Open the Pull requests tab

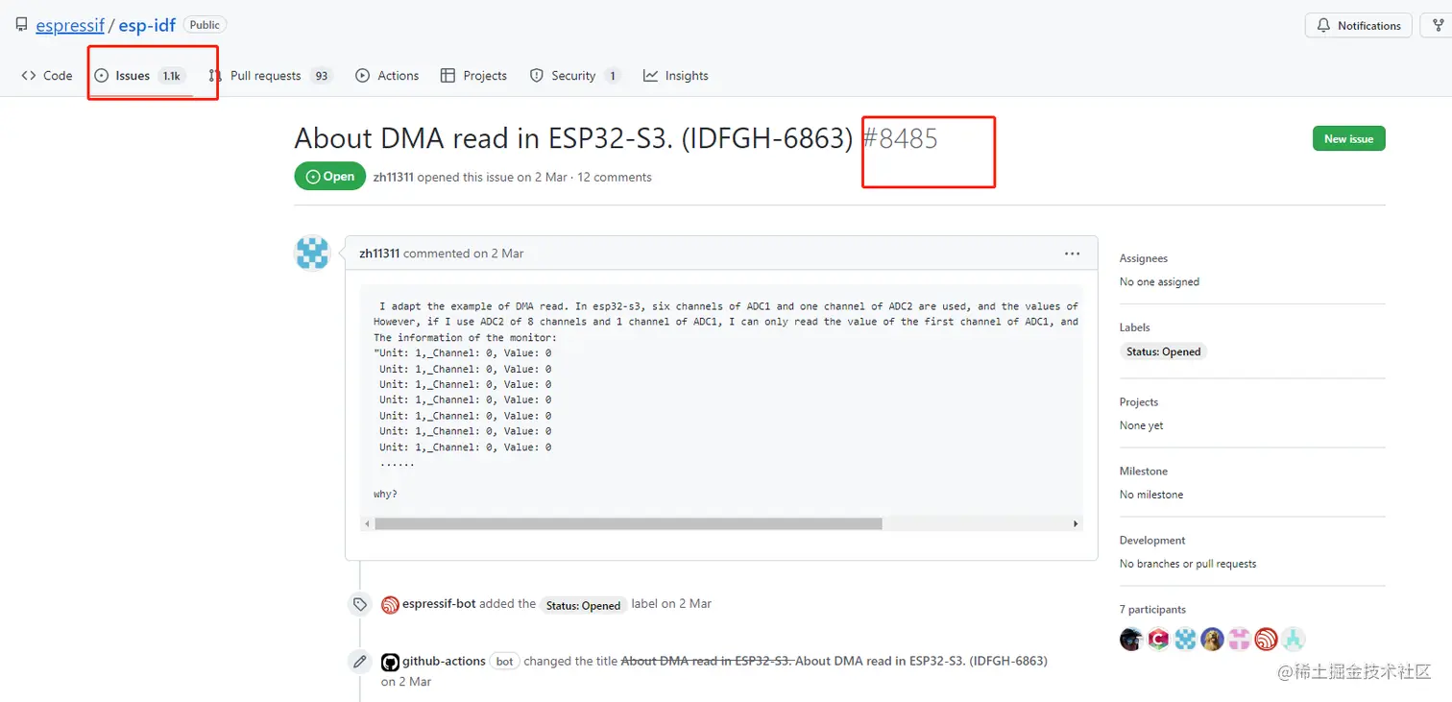[270, 76]
